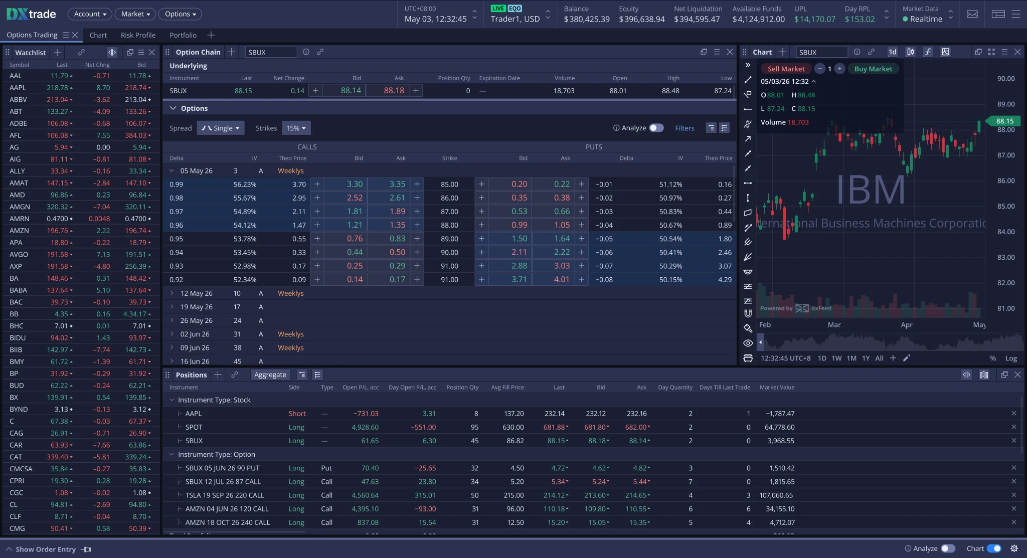This screenshot has height=558, width=1027.
Task: Click the Positions panel link chain icon
Action: click(234, 375)
